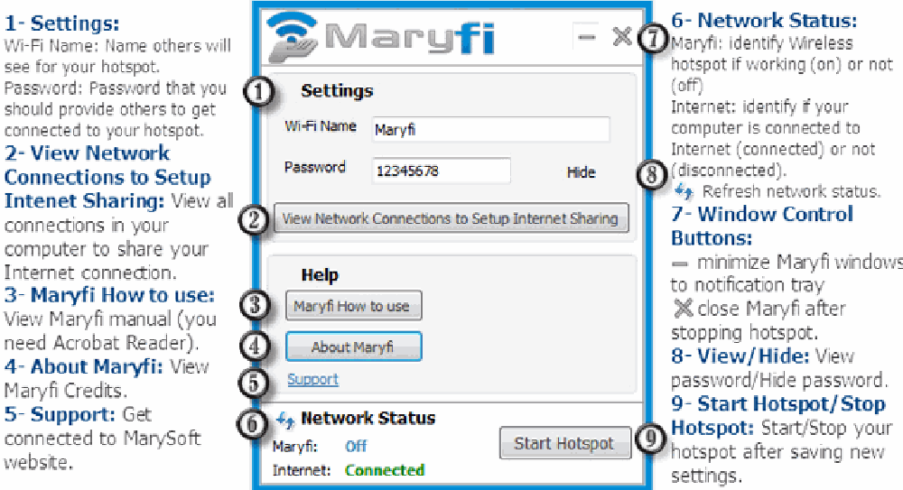Click refresh icon in right description text

[684, 190]
